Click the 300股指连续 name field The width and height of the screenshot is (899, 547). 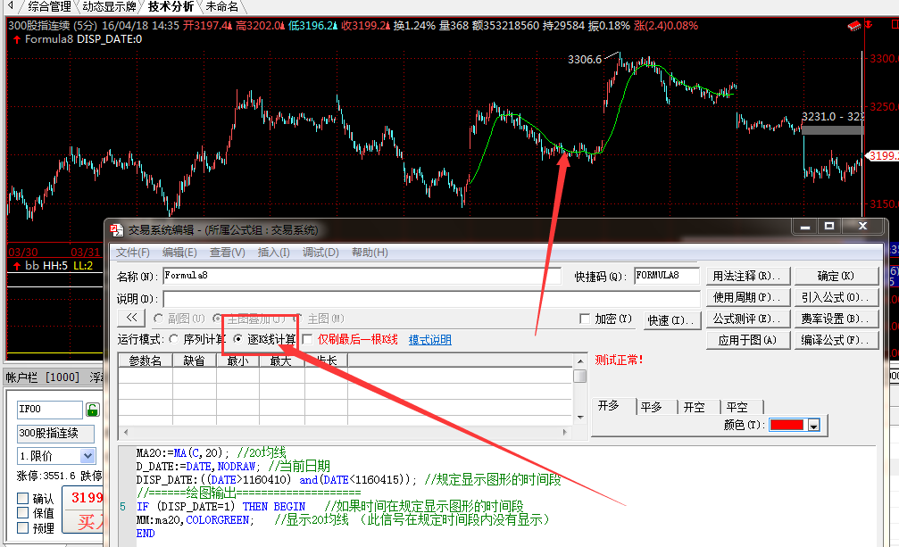pyautogui.click(x=55, y=434)
